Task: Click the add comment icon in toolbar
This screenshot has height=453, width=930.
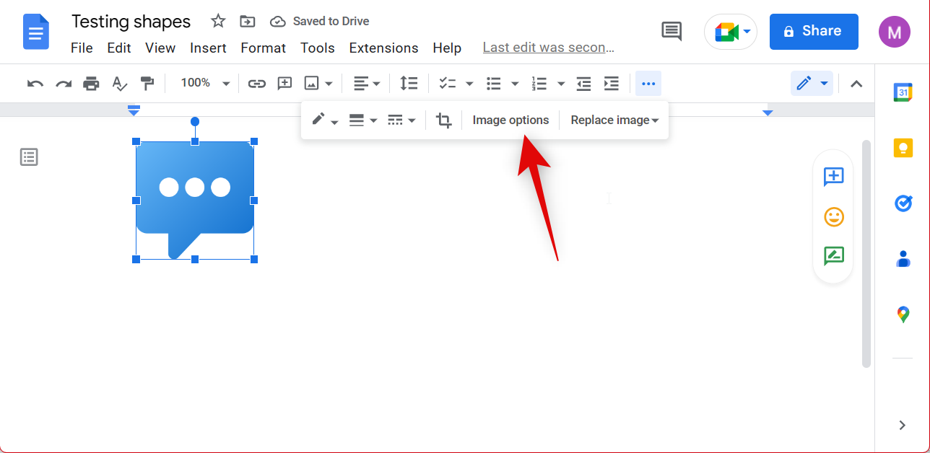Action: [284, 84]
